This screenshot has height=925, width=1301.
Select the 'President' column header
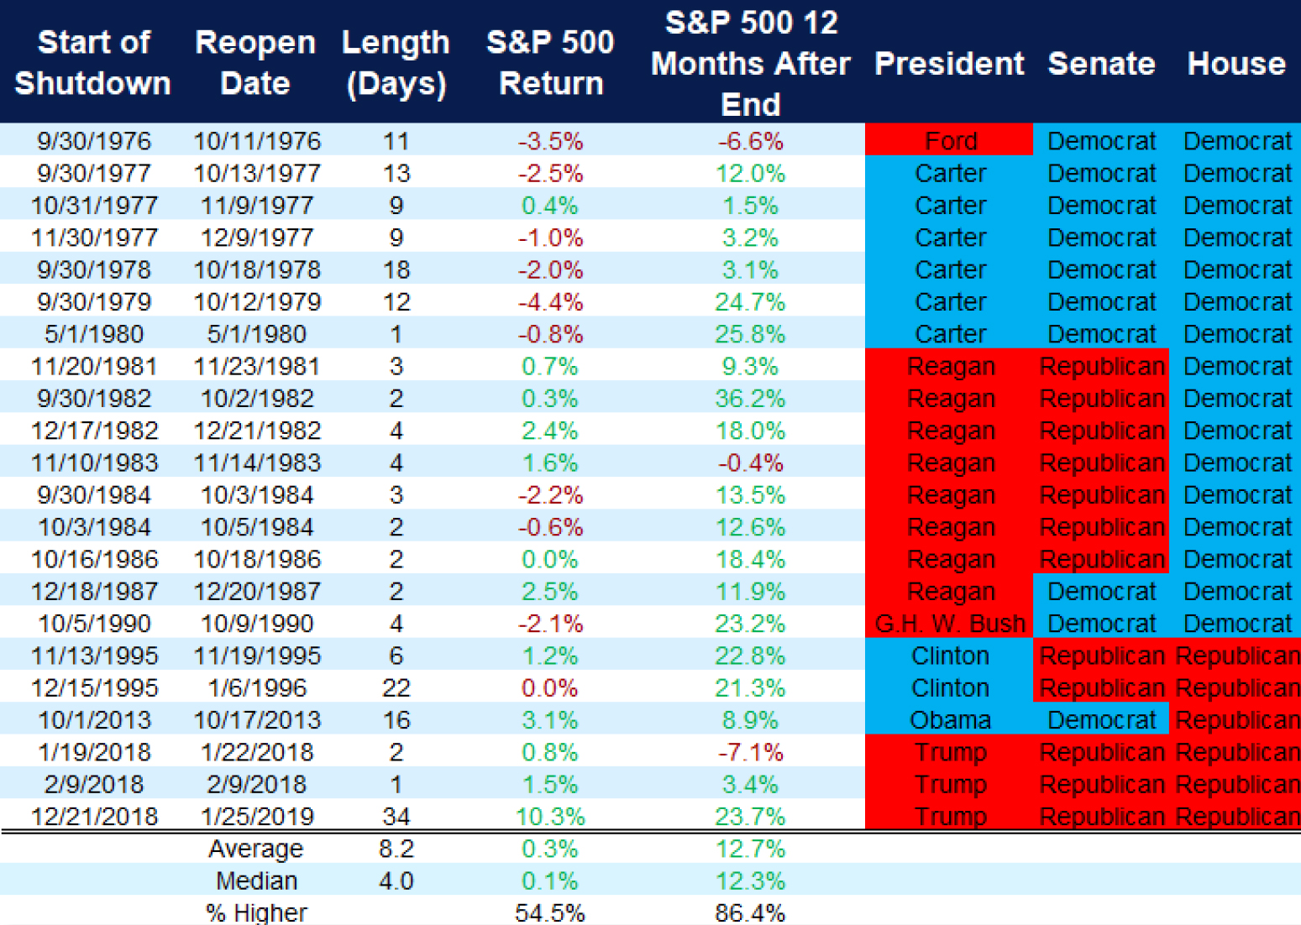tap(949, 64)
